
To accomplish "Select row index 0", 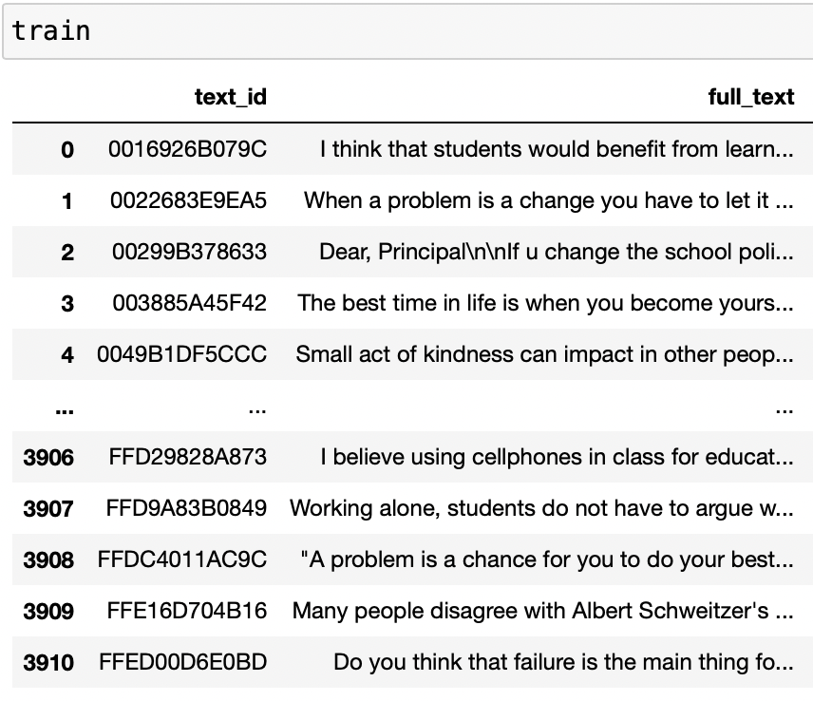I will tap(66, 149).
